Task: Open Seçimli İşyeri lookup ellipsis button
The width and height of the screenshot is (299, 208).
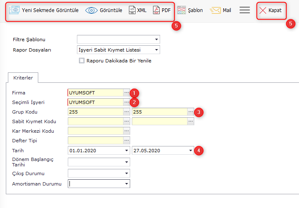Action: click(126, 102)
